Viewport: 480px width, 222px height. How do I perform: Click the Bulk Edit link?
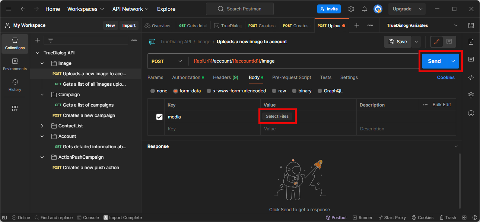442,105
